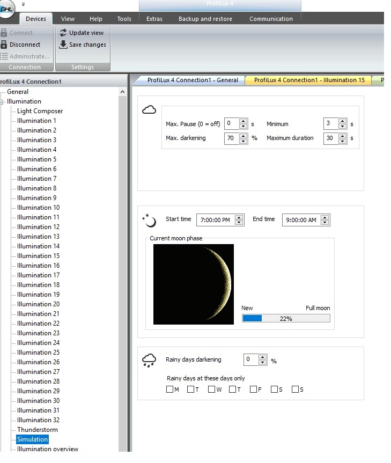Click the Save changes button

tap(83, 45)
